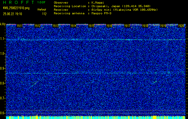188x119 pixels.
Task: Click the Receiving antenna label
Action: point(69,13)
